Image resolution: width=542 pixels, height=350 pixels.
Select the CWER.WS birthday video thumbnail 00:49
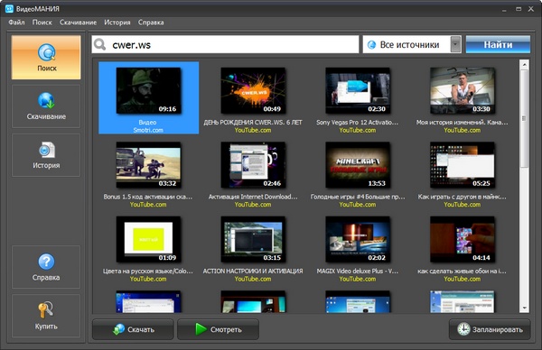[x=253, y=90]
